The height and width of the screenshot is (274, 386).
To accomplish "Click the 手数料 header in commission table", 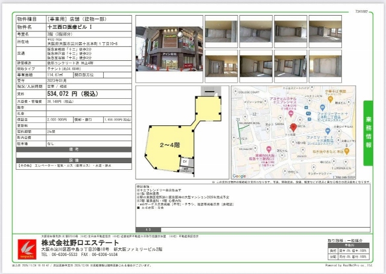I will [x=349, y=245].
